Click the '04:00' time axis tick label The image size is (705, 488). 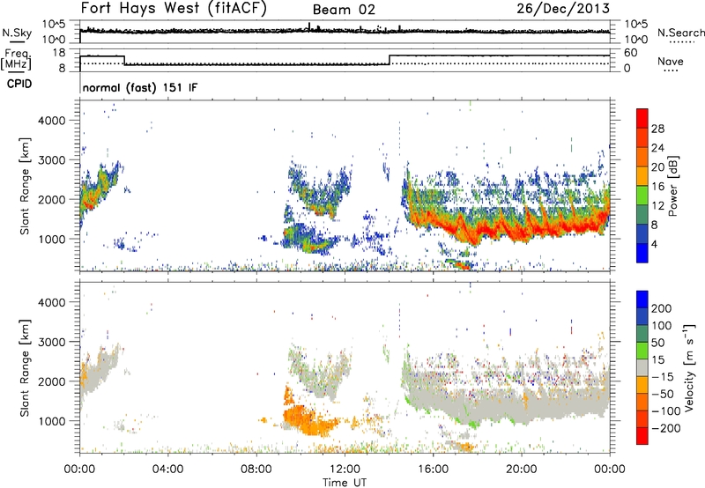click(167, 470)
